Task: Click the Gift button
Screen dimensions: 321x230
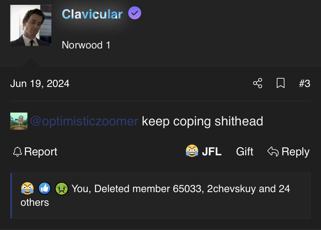Action: click(245, 152)
